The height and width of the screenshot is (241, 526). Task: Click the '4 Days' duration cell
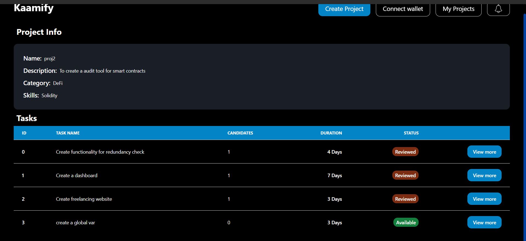[335, 152]
